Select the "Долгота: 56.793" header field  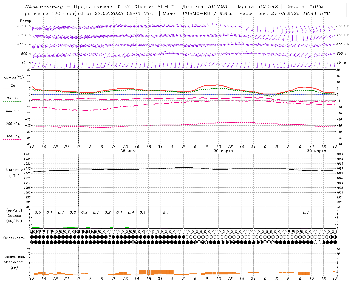[205, 7]
